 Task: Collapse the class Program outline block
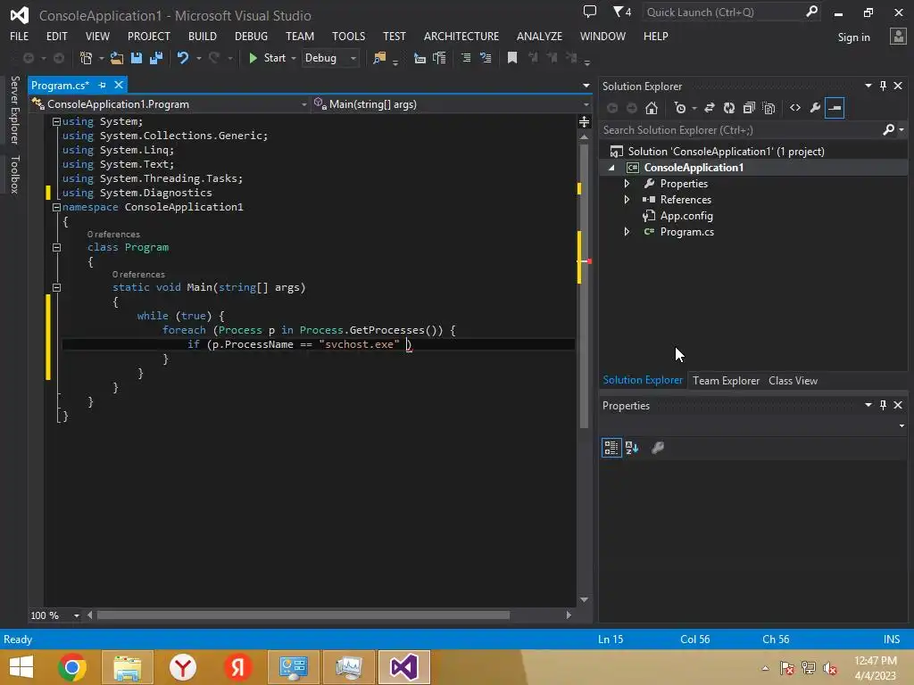[x=56, y=248]
